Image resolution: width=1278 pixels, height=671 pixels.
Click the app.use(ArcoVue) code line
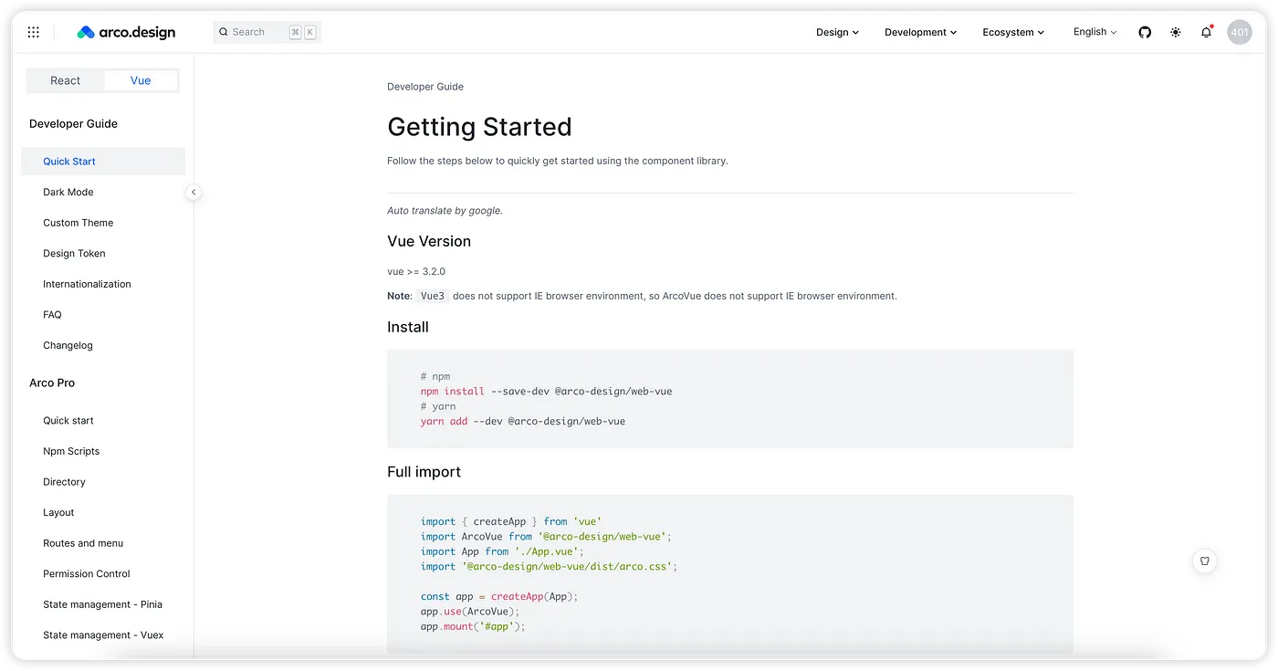(x=470, y=612)
